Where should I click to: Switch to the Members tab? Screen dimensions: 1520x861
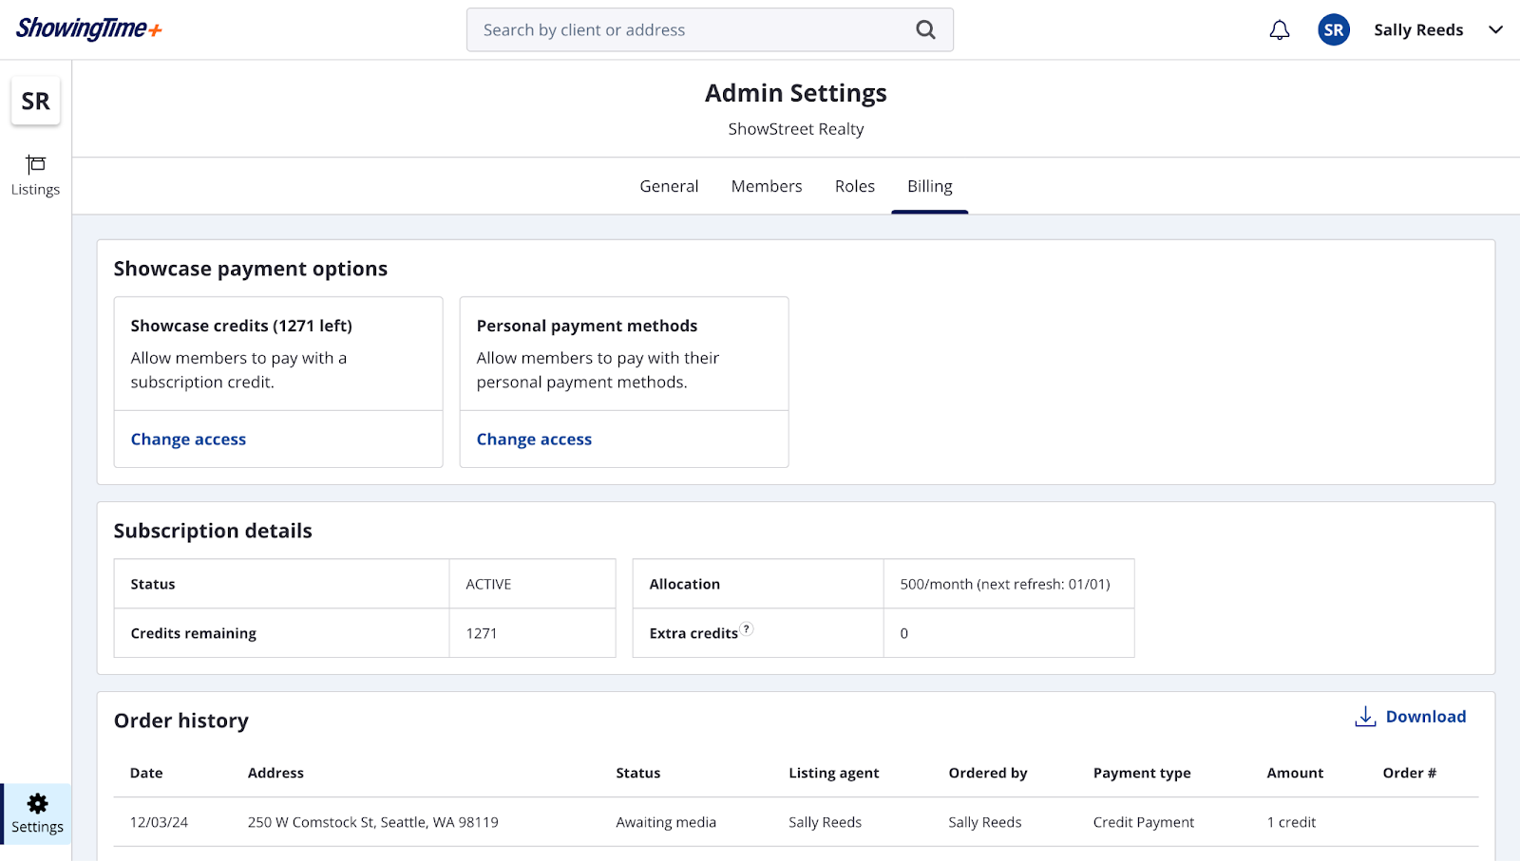pyautogui.click(x=767, y=186)
